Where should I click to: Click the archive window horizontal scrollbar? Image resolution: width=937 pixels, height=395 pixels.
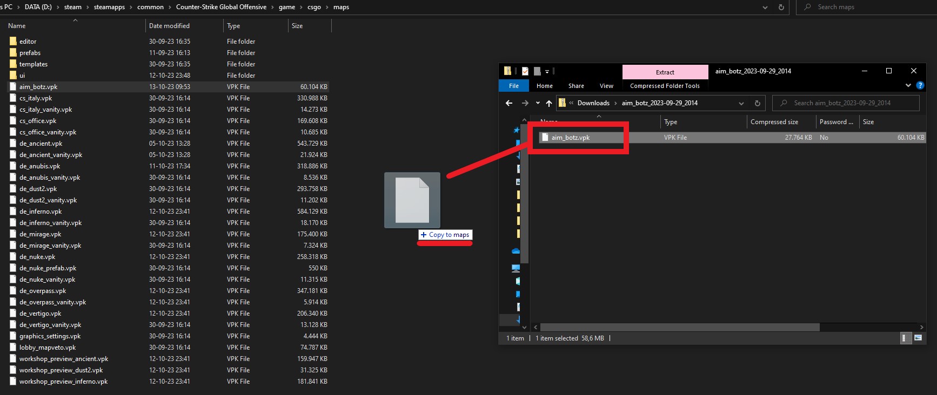coord(680,327)
